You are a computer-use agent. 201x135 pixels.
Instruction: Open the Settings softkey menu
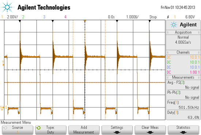(x=117, y=130)
